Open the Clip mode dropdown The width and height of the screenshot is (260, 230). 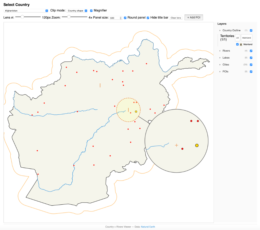coord(77,11)
